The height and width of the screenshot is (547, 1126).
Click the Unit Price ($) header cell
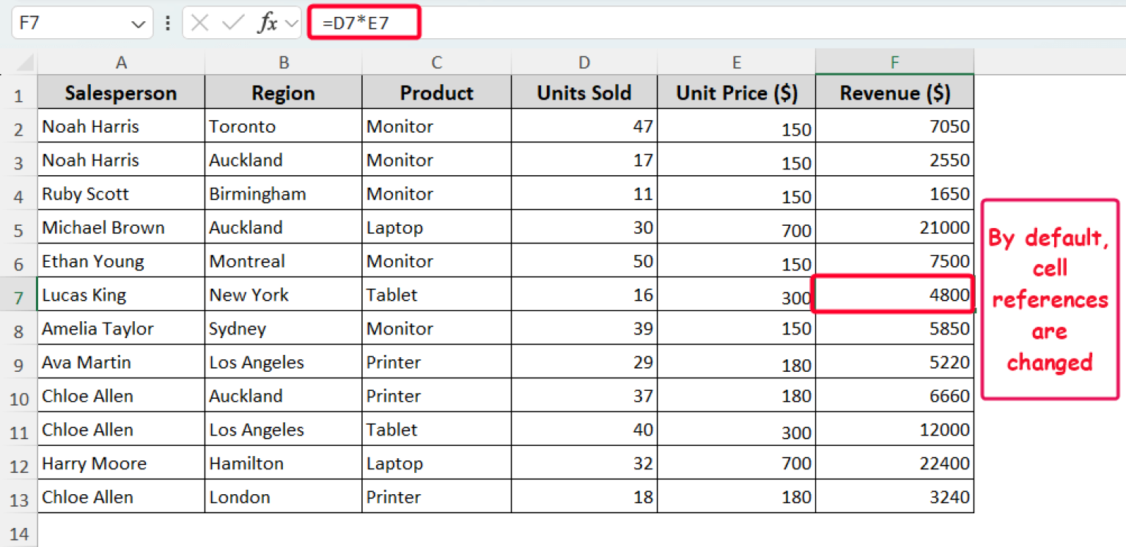pos(736,93)
